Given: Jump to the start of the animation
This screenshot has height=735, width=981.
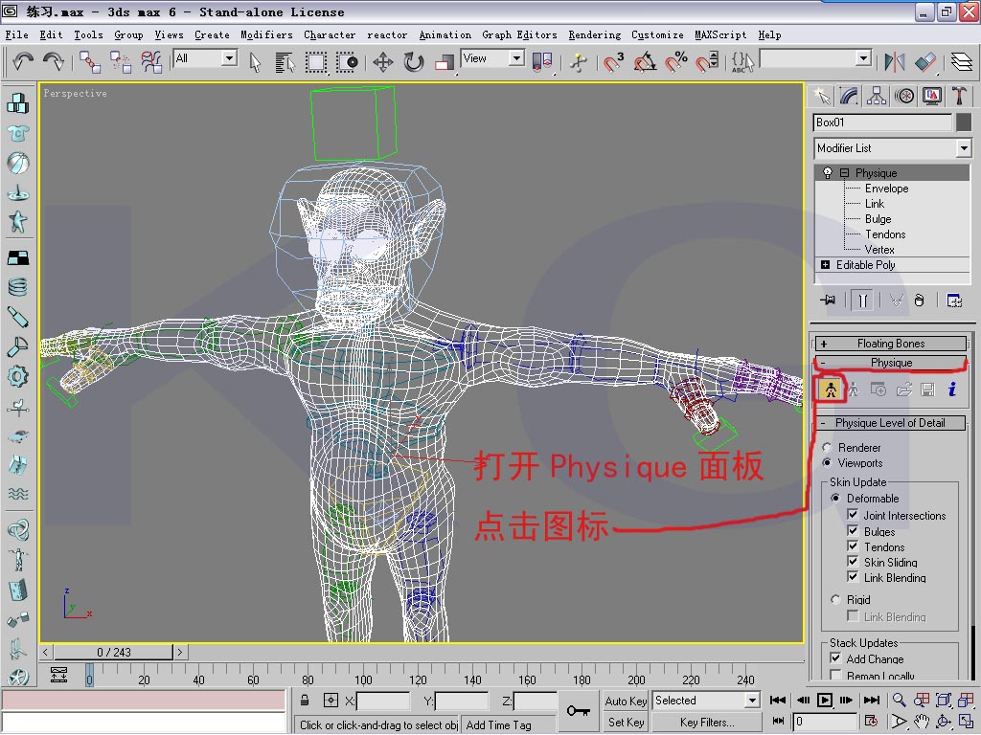Looking at the screenshot, I should (x=778, y=700).
